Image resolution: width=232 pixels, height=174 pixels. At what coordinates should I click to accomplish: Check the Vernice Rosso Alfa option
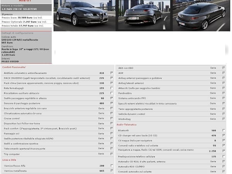click(x=112, y=165)
